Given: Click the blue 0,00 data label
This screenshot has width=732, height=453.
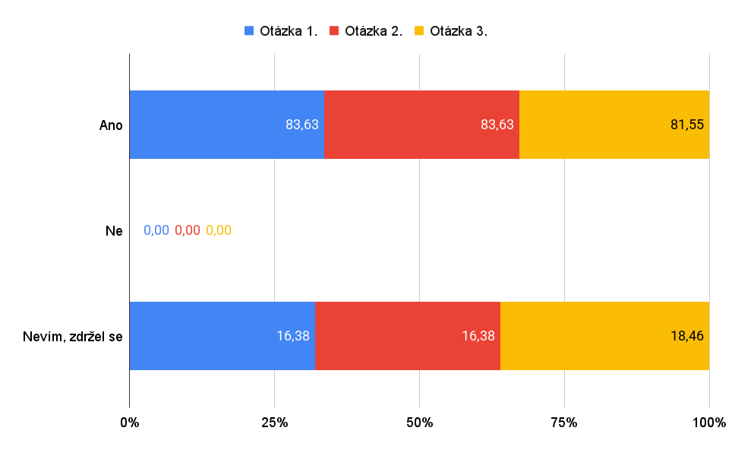Looking at the screenshot, I should coord(156,230).
